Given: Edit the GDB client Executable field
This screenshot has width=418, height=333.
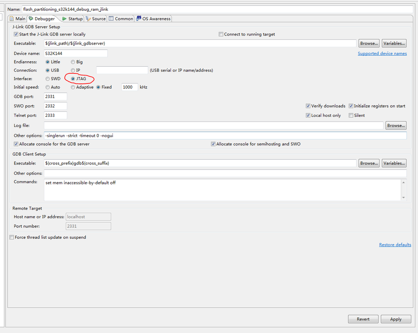Looking at the screenshot, I should click(x=200, y=163).
